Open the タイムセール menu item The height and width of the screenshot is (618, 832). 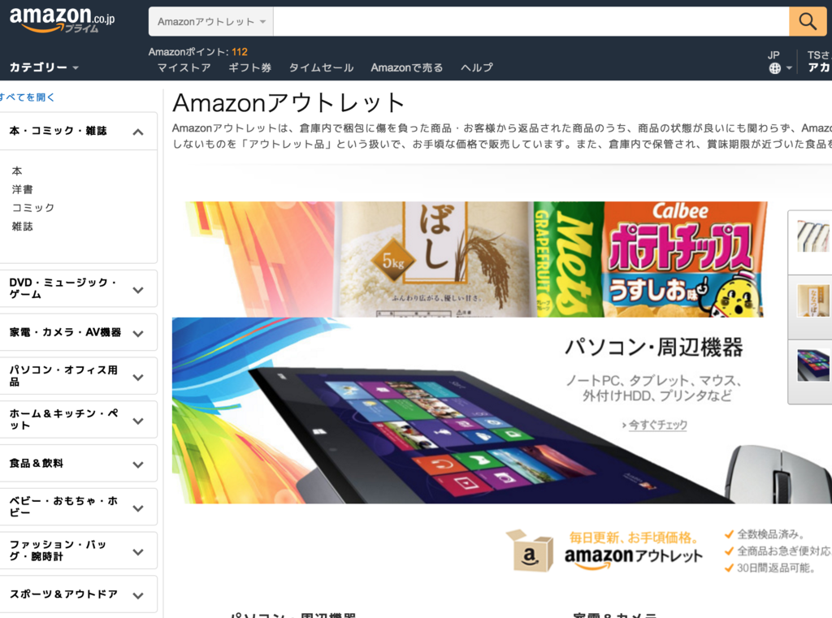[x=321, y=67]
